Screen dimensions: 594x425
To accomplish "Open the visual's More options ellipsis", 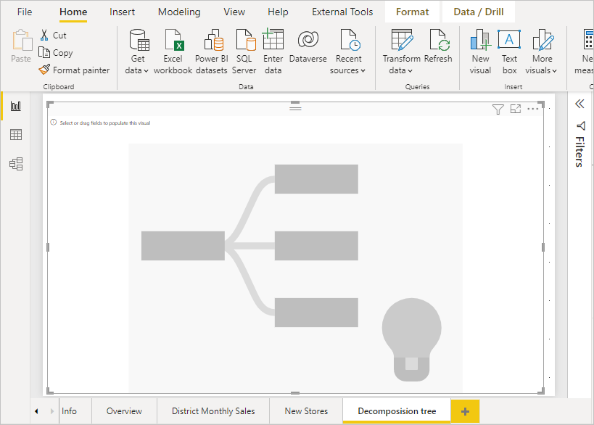I will click(532, 109).
